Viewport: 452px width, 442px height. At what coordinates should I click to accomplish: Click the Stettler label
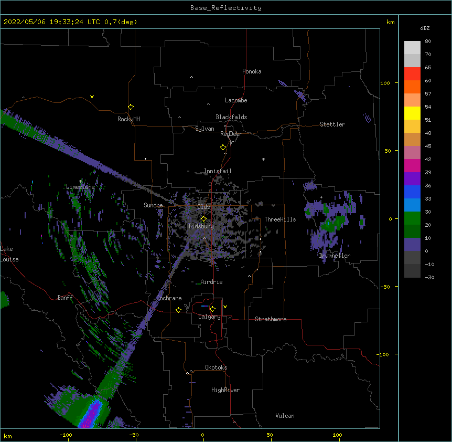[x=332, y=124]
